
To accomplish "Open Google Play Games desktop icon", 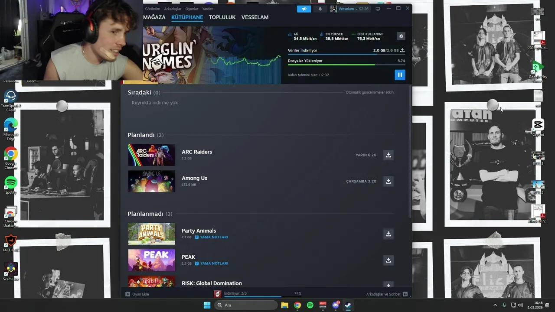I will (x=538, y=72).
